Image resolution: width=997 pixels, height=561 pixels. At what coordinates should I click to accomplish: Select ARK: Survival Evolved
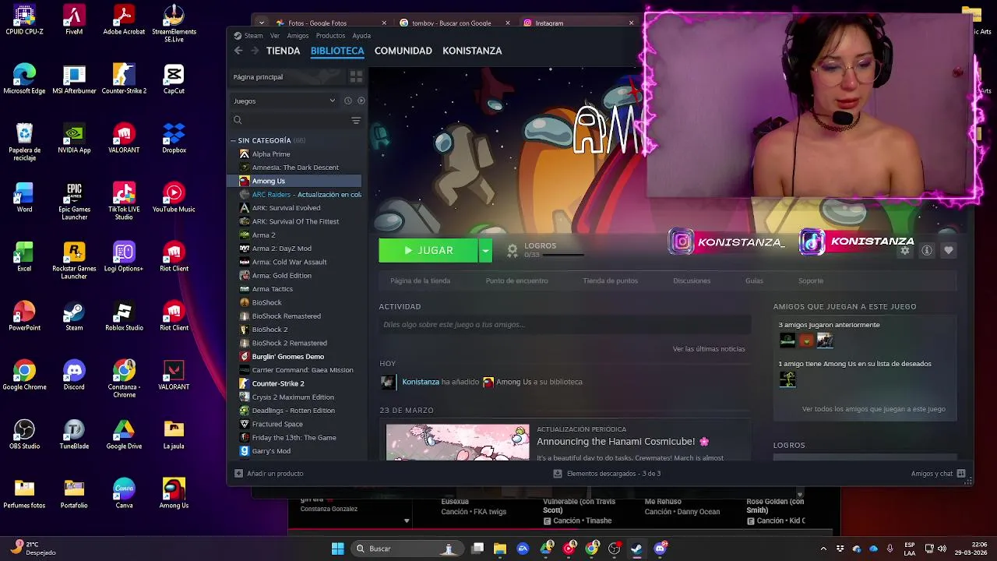(286, 208)
